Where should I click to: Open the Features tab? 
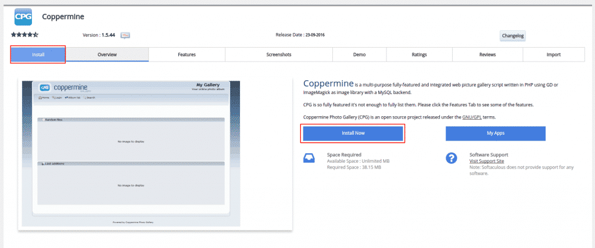point(187,55)
